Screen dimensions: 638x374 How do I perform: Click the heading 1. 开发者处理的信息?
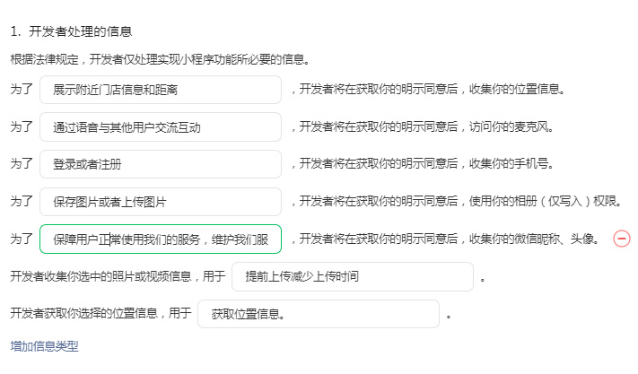pos(71,31)
